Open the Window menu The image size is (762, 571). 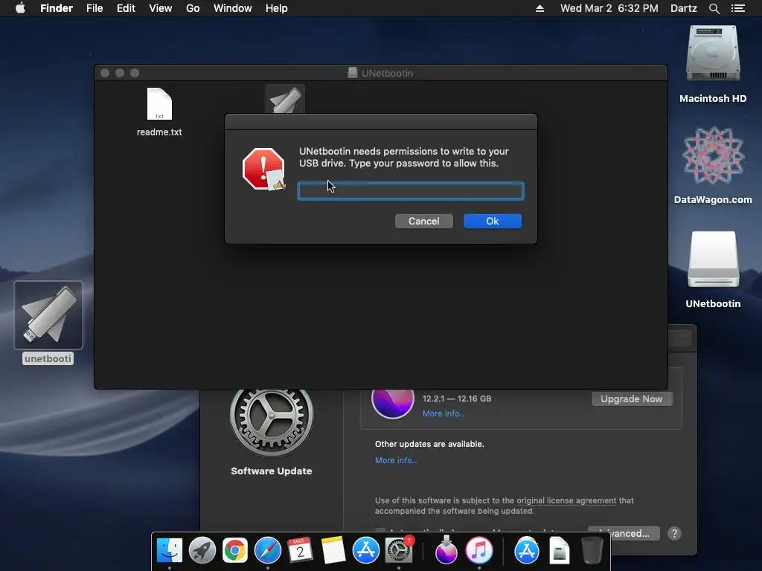click(x=233, y=8)
